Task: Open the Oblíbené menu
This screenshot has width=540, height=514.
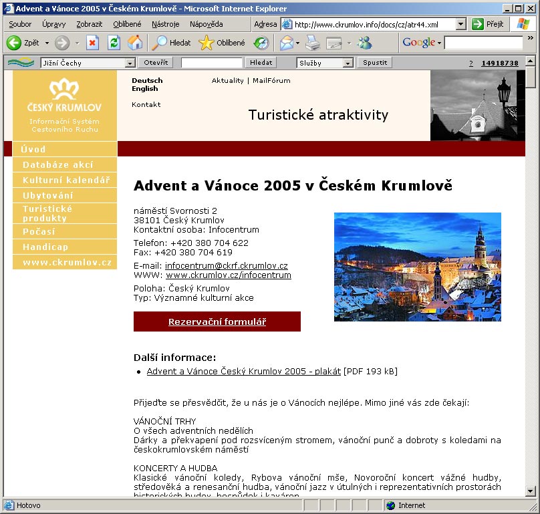Action: point(128,24)
